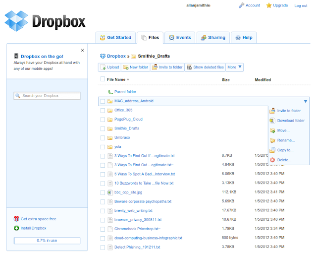Viewport: 317px width, 253px height.
Task: Sort by the Modified column header
Action: pos(263,80)
